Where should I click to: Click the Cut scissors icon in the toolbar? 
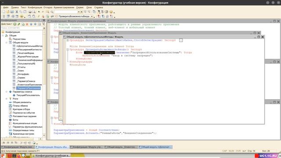[x=17, y=12]
